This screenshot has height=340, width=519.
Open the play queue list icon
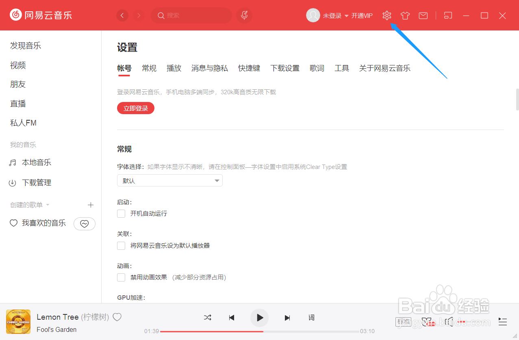(502, 322)
